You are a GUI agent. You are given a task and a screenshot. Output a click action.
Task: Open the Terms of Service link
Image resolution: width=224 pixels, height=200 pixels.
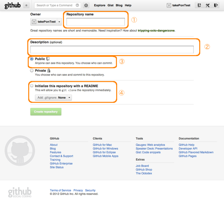[x=60, y=190]
